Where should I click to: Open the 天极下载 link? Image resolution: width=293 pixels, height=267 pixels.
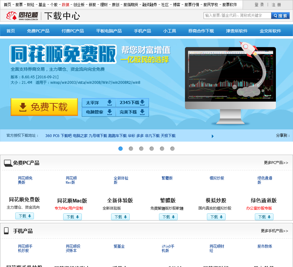(168, 135)
